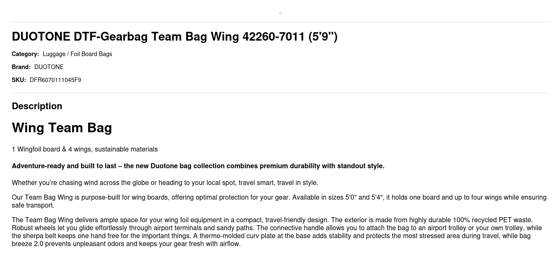Click the Brand label
557x267 pixels.
(x=21, y=67)
